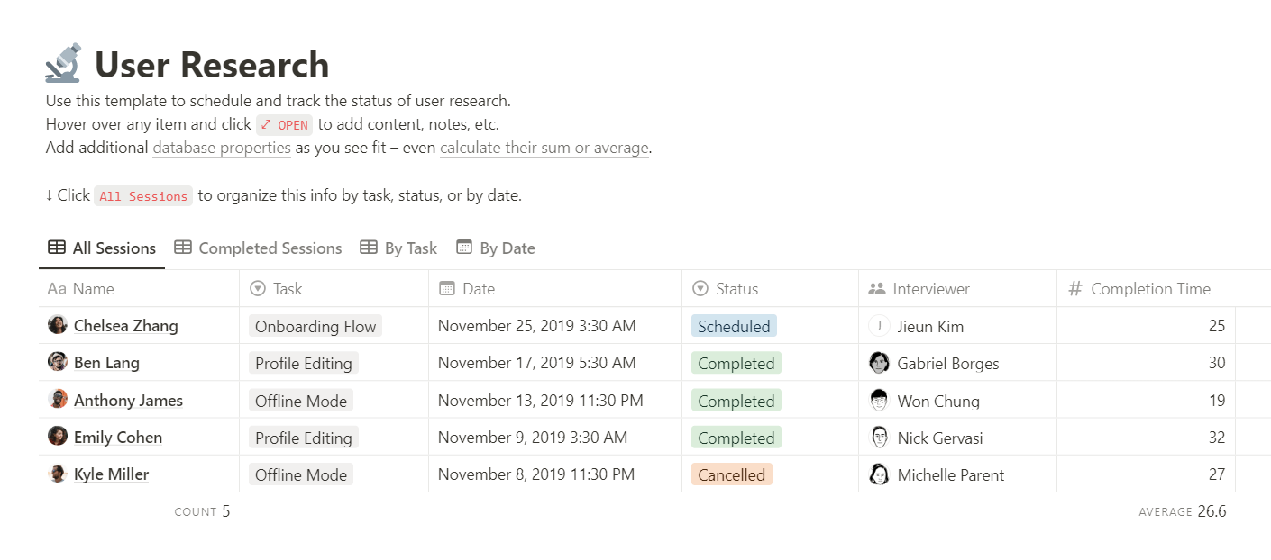Open calculate their sum or average link
The width and height of the screenshot is (1271, 560).
click(544, 148)
